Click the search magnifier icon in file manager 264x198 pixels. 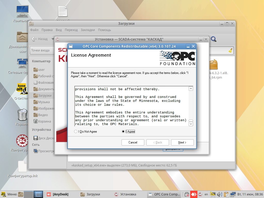click(213, 39)
